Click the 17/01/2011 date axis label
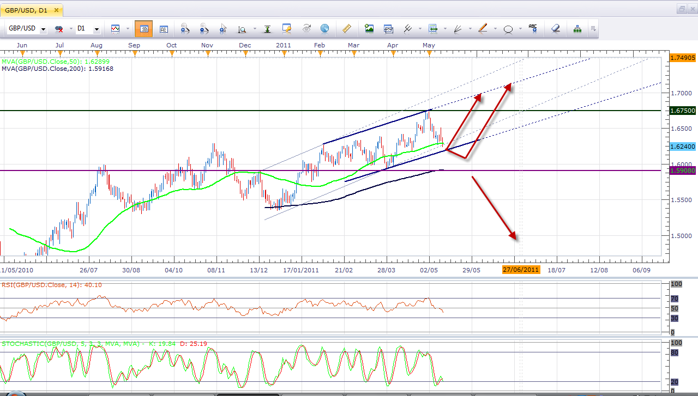This screenshot has width=698, height=396. tap(301, 270)
